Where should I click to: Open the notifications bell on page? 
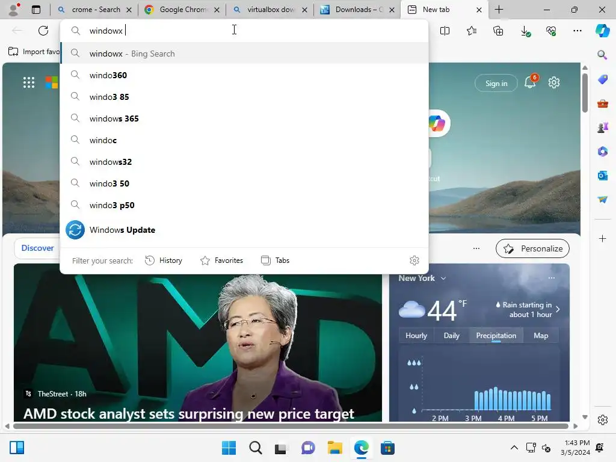[x=530, y=82]
